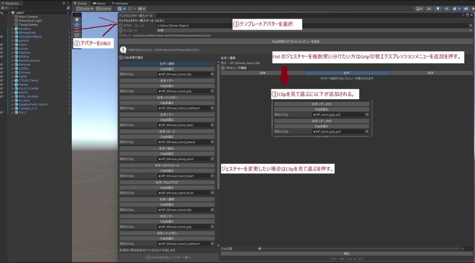Select Yumeka_v1.0 in Hierarchy
The height and width of the screenshot is (263, 475).
pyautogui.click(x=28, y=108)
